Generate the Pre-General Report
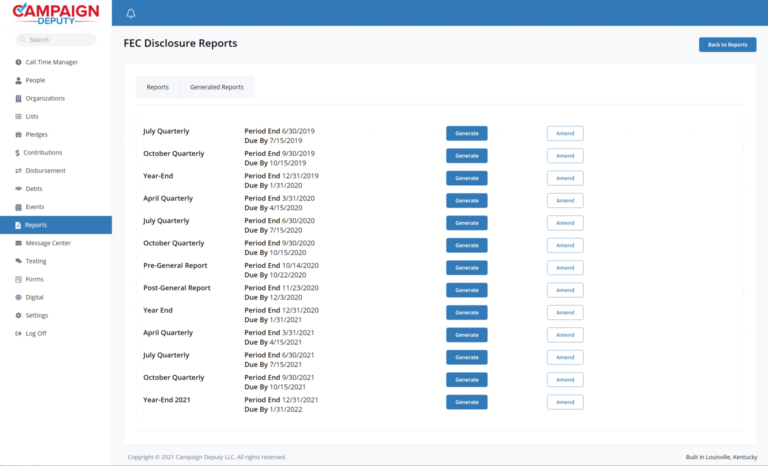 (x=467, y=268)
